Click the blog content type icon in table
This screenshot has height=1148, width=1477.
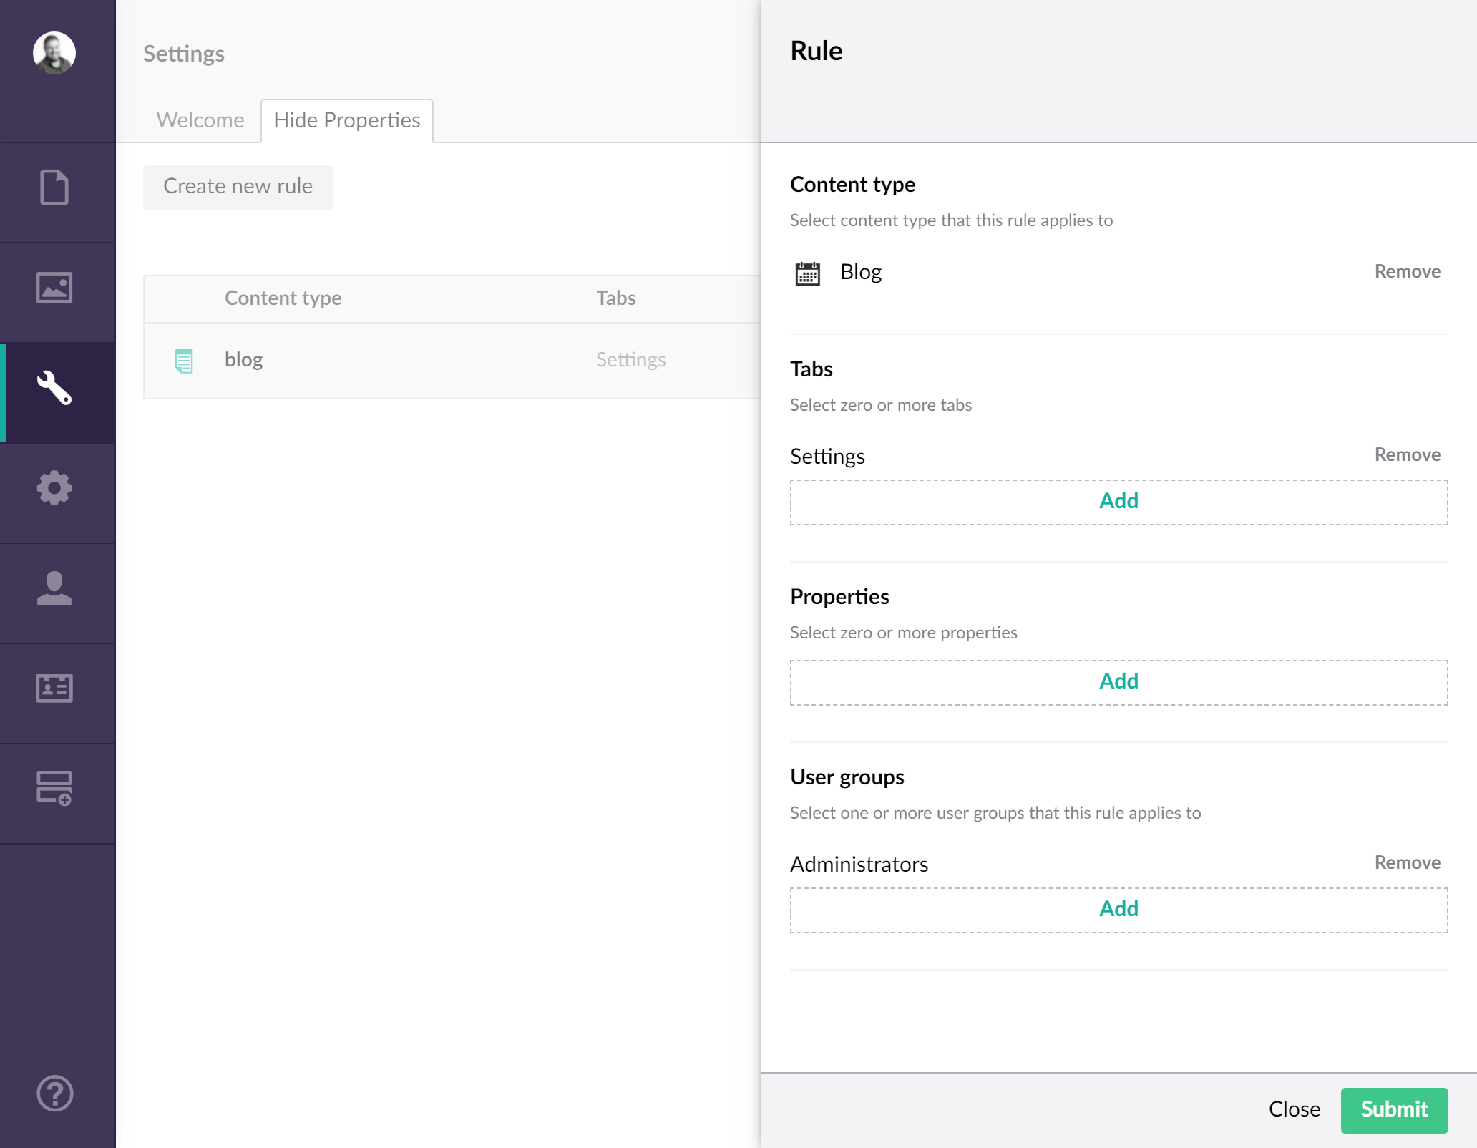184,361
